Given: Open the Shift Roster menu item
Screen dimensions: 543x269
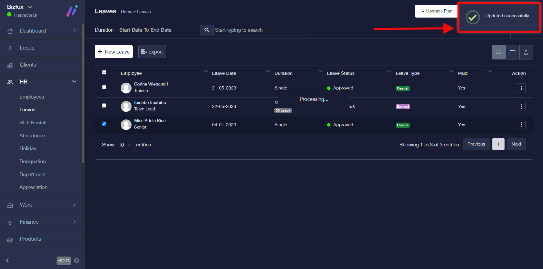Looking at the screenshot, I should tap(33, 123).
